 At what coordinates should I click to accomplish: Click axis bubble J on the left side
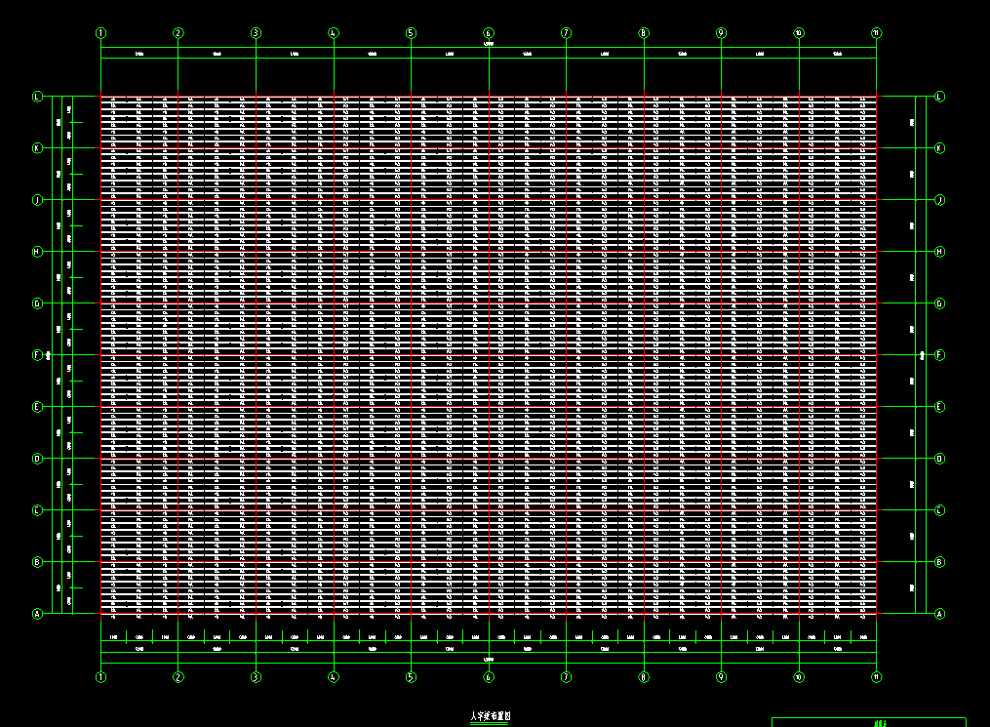[37, 200]
